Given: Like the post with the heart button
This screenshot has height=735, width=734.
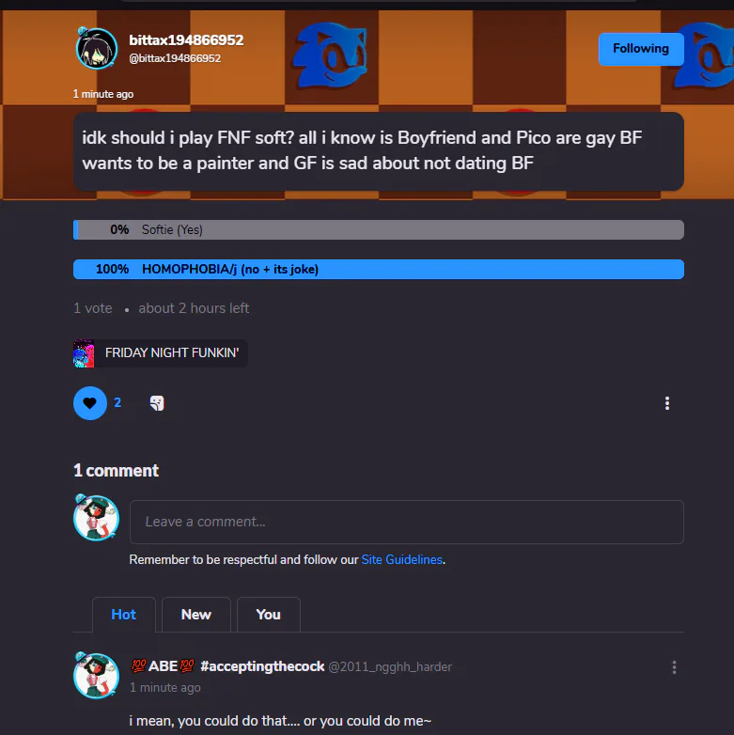Looking at the screenshot, I should pos(90,403).
